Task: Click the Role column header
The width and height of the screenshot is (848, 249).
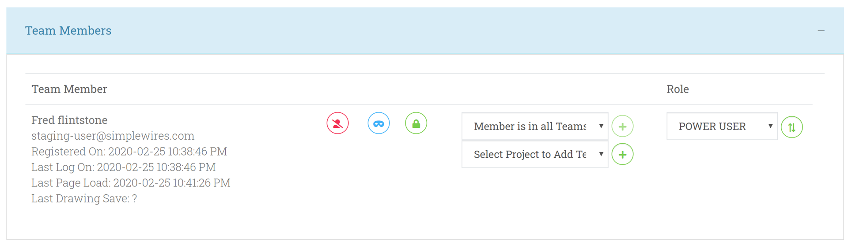Action: click(x=678, y=89)
